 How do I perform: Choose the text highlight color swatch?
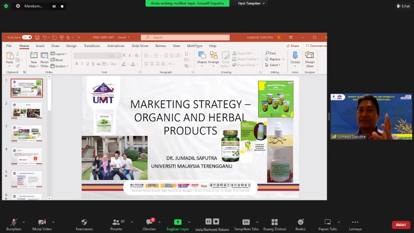tap(123, 63)
